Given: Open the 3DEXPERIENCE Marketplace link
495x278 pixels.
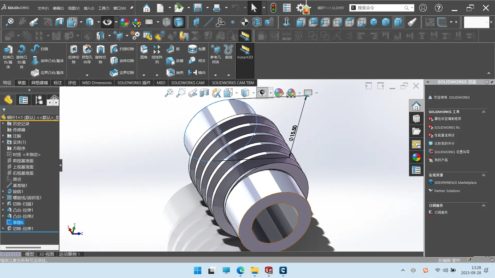Looking at the screenshot, I should click(x=455, y=183).
